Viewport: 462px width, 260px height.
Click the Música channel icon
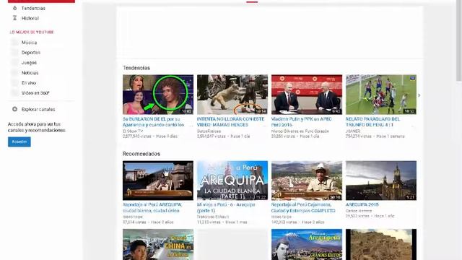[14, 43]
